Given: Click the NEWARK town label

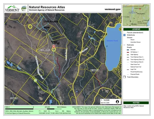Looking at the screenshot, I should (x=94, y=70).
